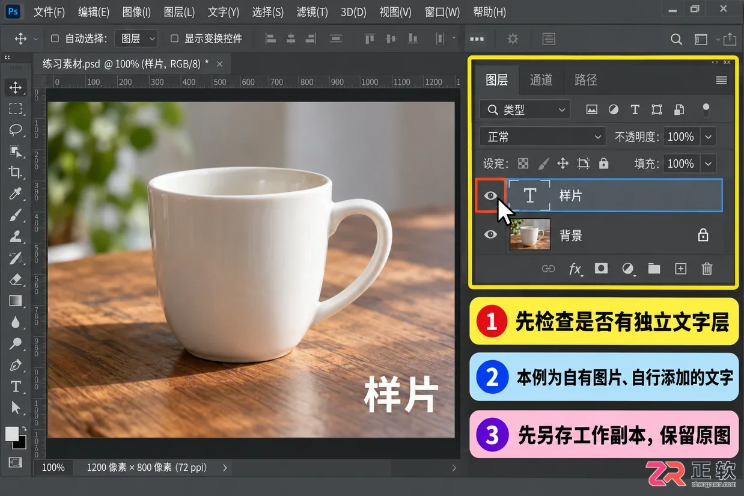Enable the 自动选择 checkbox
The width and height of the screenshot is (744, 496).
(55, 38)
